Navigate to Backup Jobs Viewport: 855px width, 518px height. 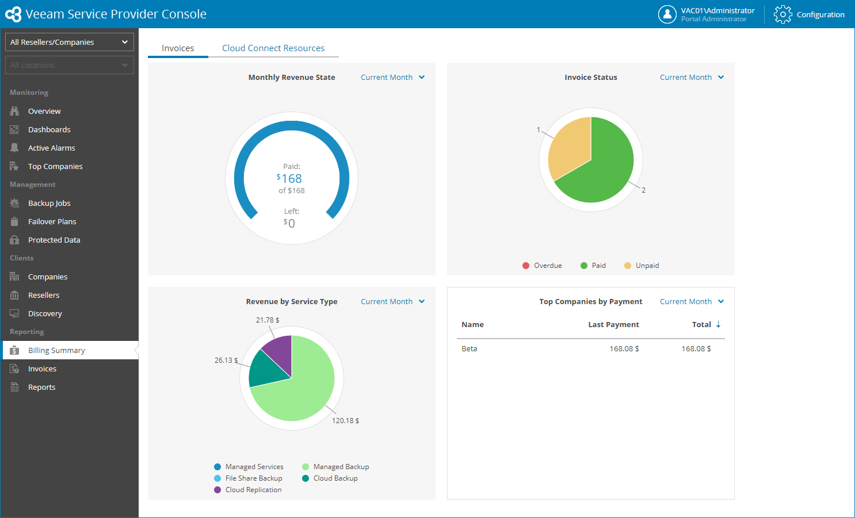pyautogui.click(x=70, y=203)
